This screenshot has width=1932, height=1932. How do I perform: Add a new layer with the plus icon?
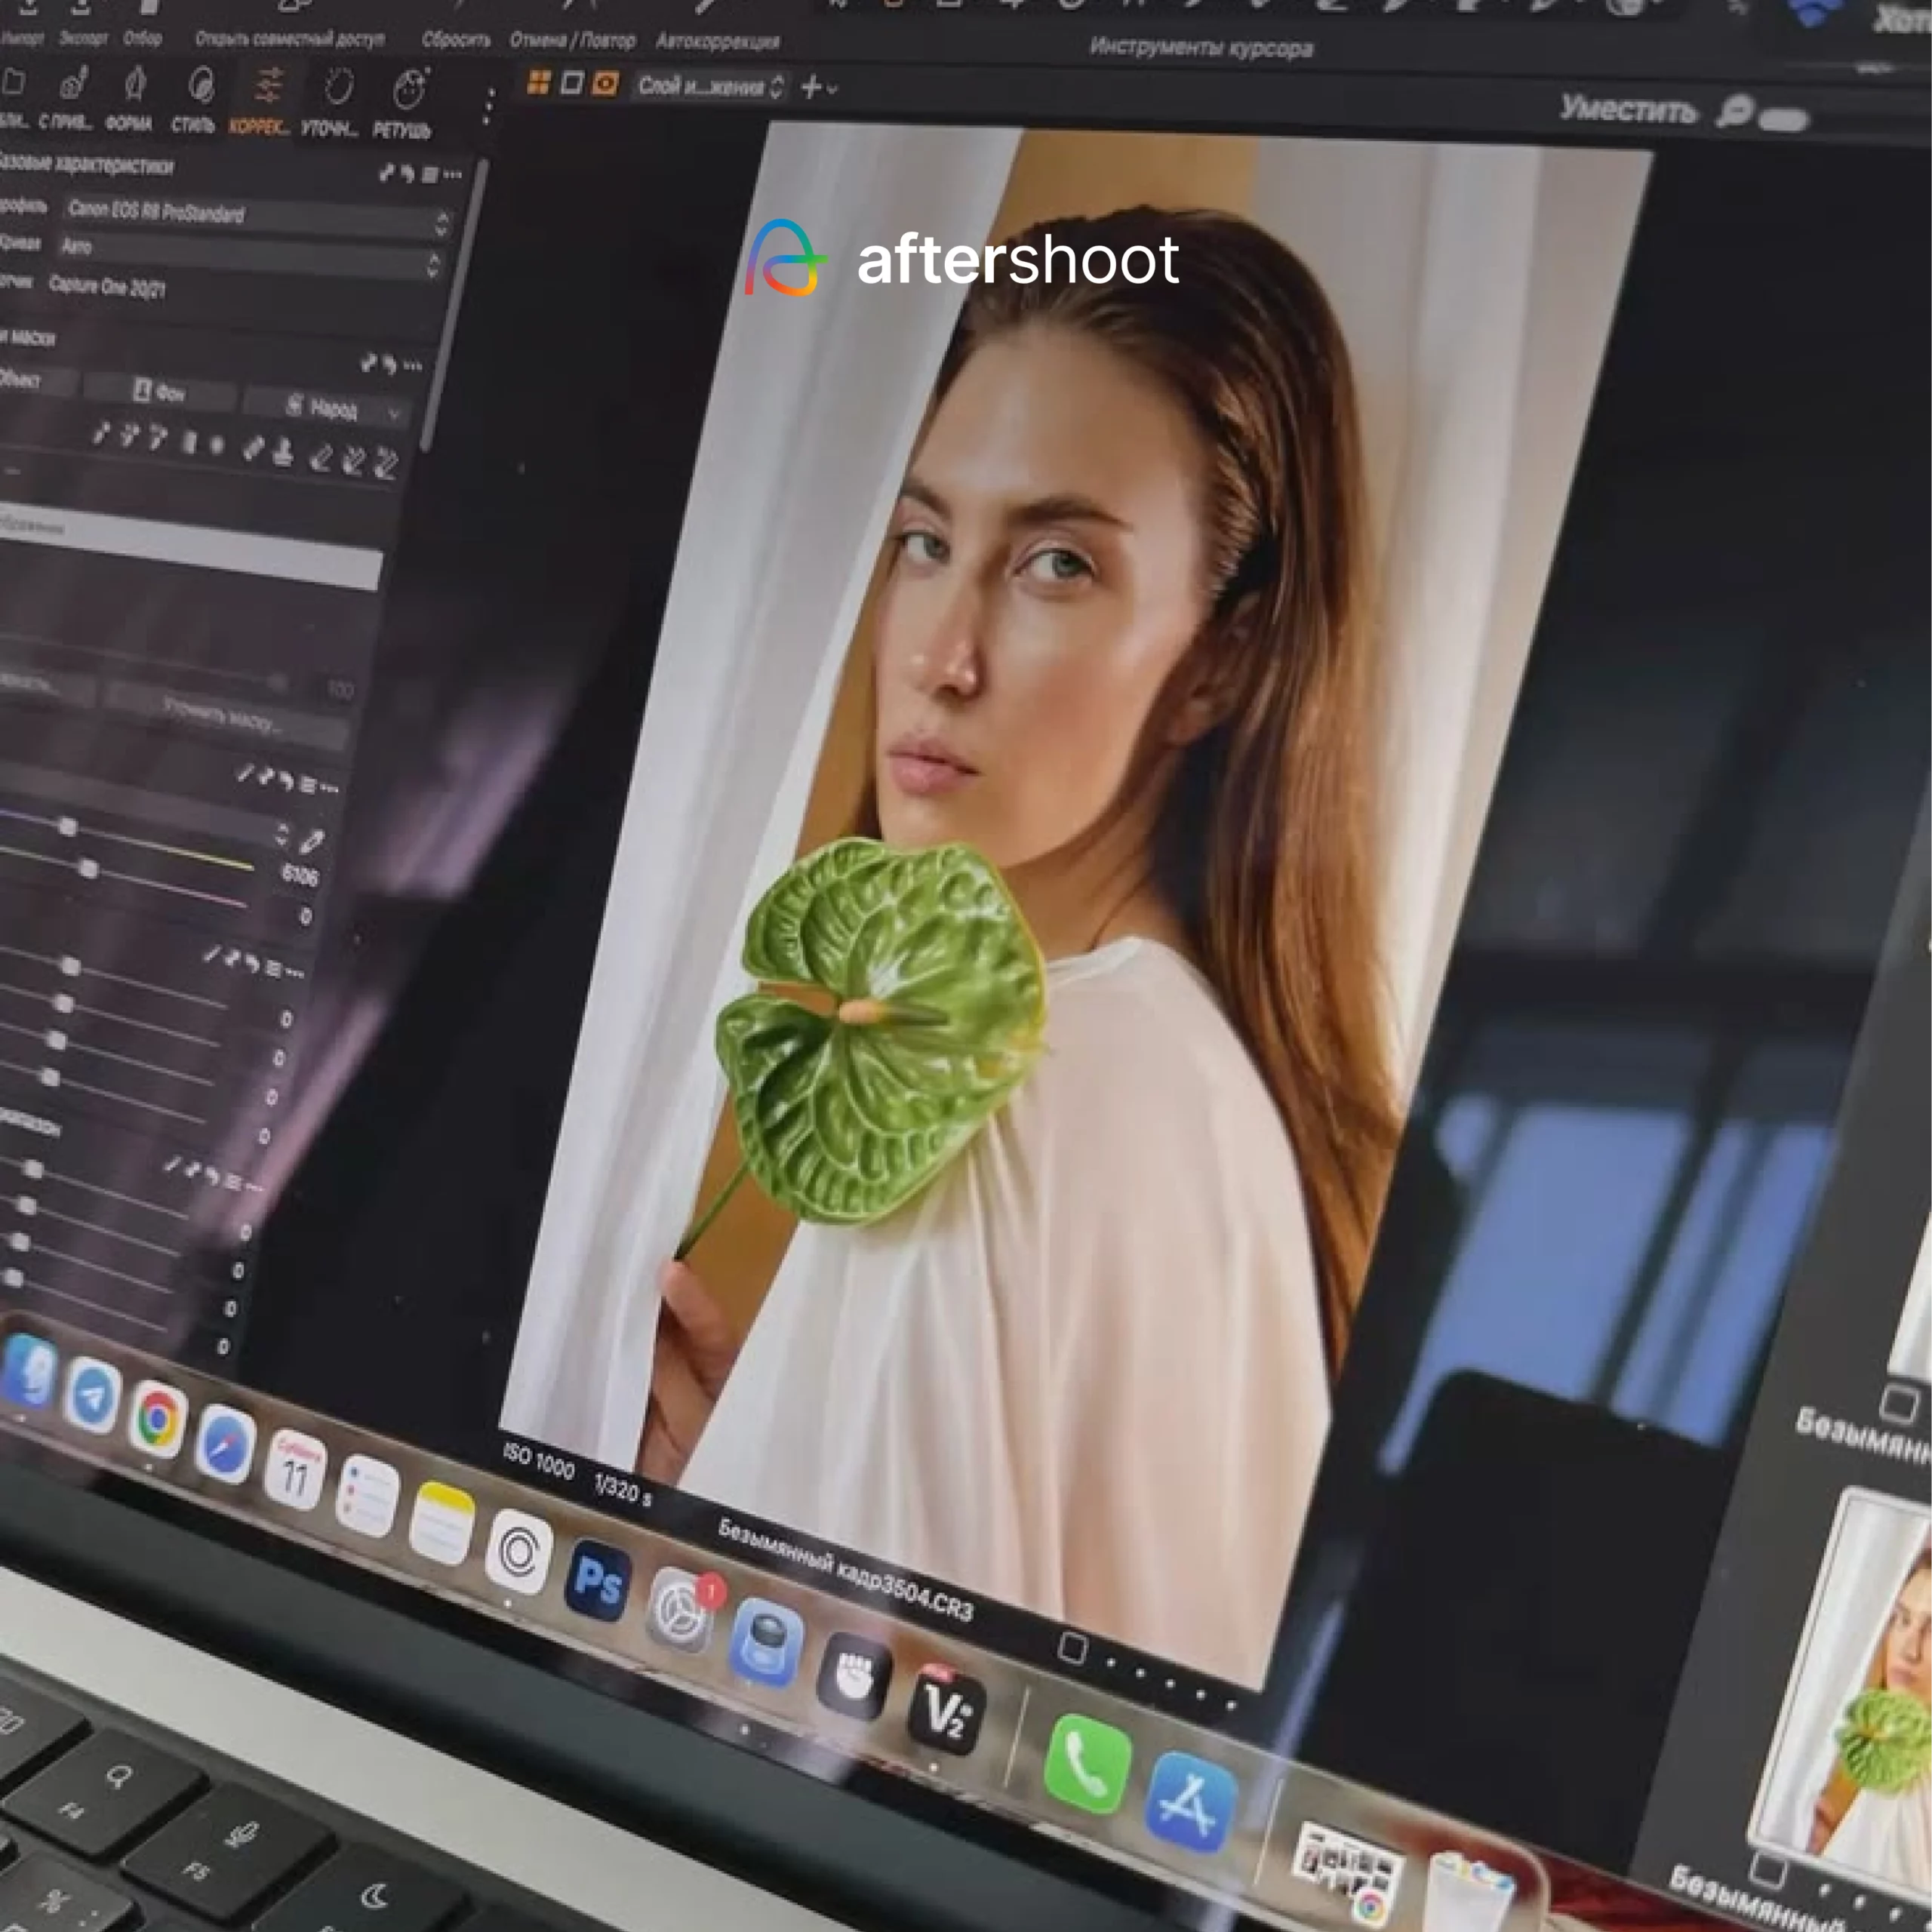[x=811, y=88]
